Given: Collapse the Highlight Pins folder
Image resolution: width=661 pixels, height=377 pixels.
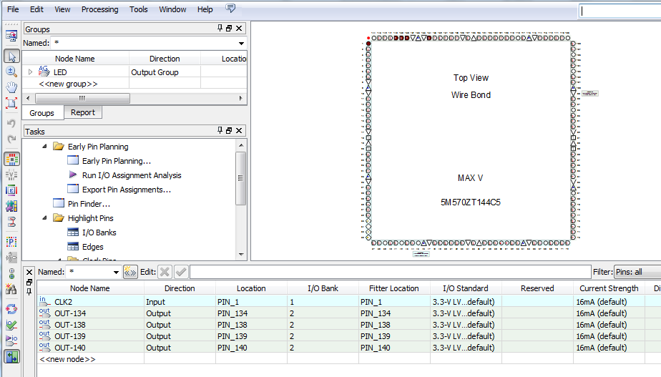Looking at the screenshot, I should click(x=44, y=218).
